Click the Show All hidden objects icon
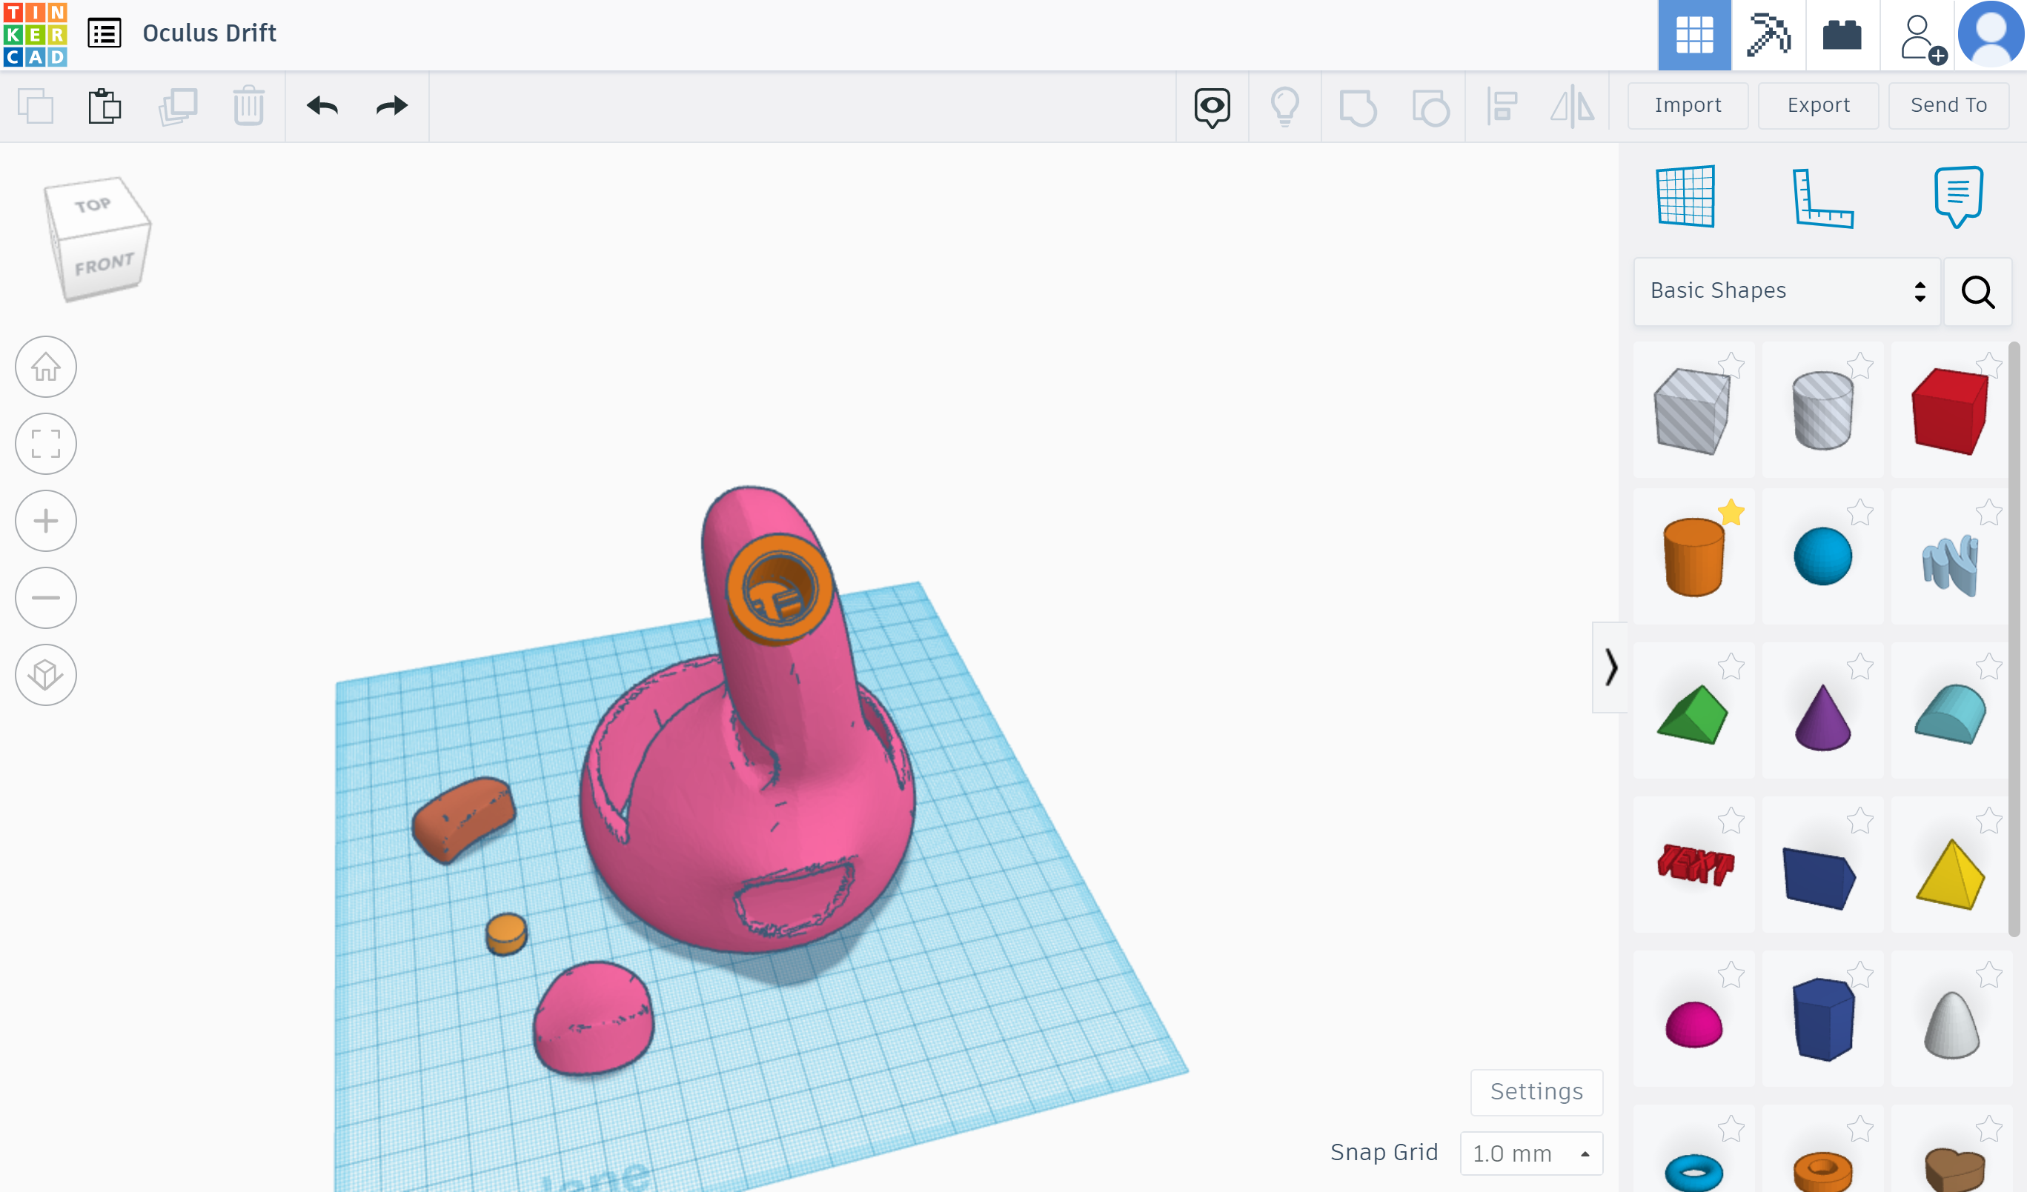 coord(1284,105)
